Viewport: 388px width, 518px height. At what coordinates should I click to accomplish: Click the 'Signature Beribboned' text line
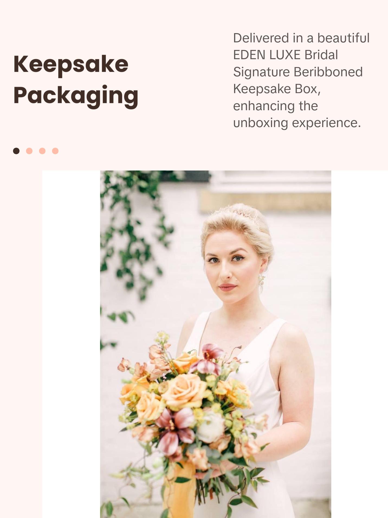pyautogui.click(x=298, y=72)
